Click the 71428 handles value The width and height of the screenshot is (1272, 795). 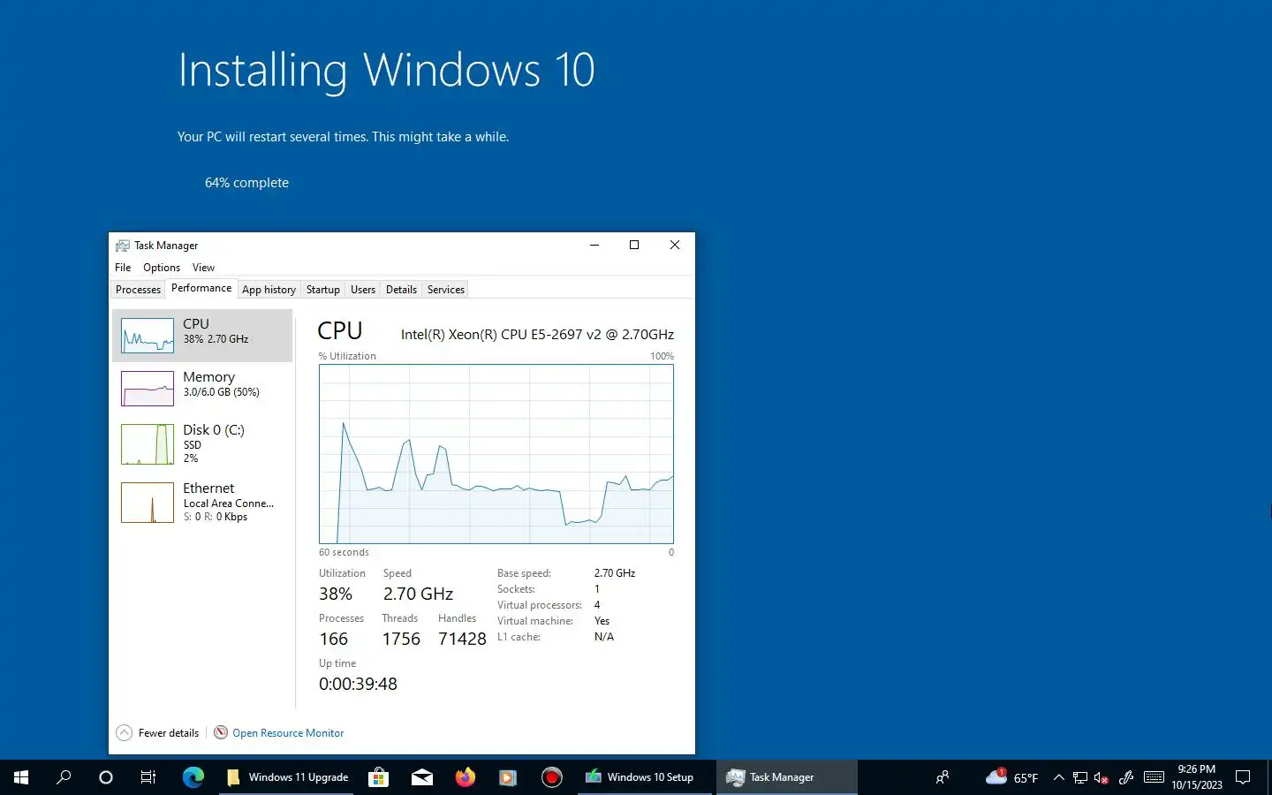pyautogui.click(x=462, y=639)
